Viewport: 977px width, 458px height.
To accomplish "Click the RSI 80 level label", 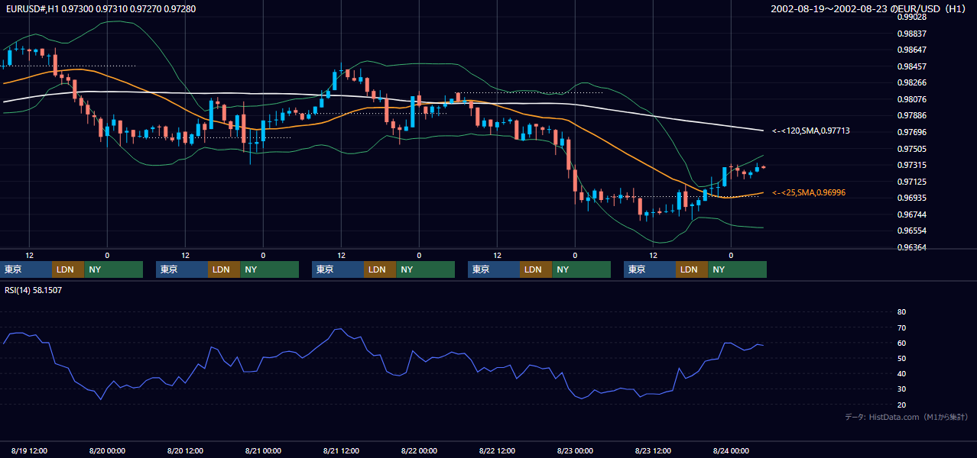I will pos(901,312).
